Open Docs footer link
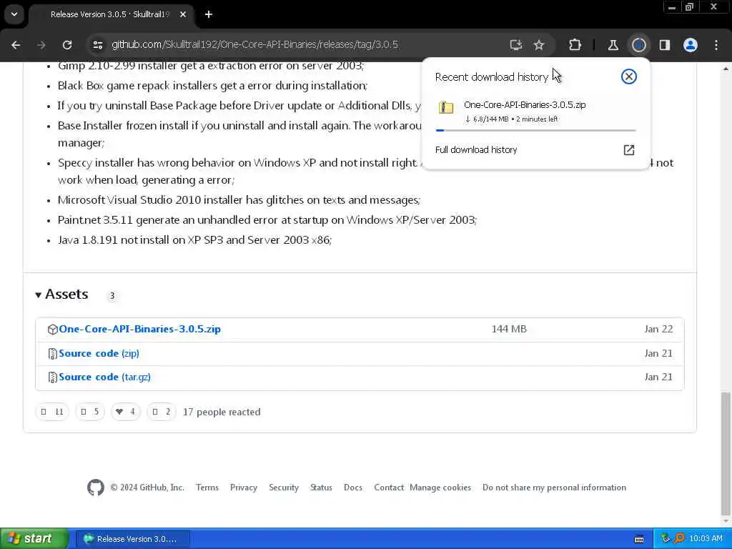The image size is (732, 549). [x=353, y=488]
